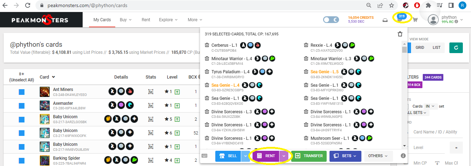This screenshot has height=166, width=471.
Task: Open the shopping cart icon
Action: click(415, 20)
